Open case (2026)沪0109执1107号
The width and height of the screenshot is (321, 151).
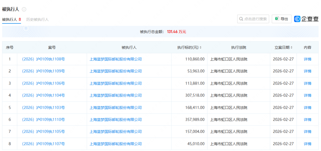click(x=43, y=144)
